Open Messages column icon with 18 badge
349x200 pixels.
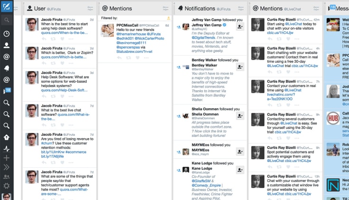pos(7,91)
